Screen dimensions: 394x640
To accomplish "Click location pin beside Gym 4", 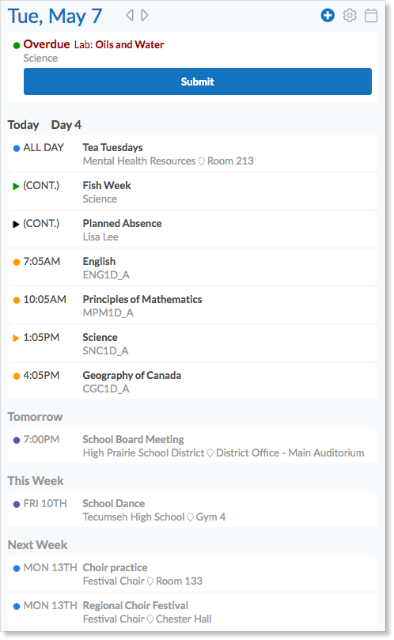I will (x=190, y=517).
